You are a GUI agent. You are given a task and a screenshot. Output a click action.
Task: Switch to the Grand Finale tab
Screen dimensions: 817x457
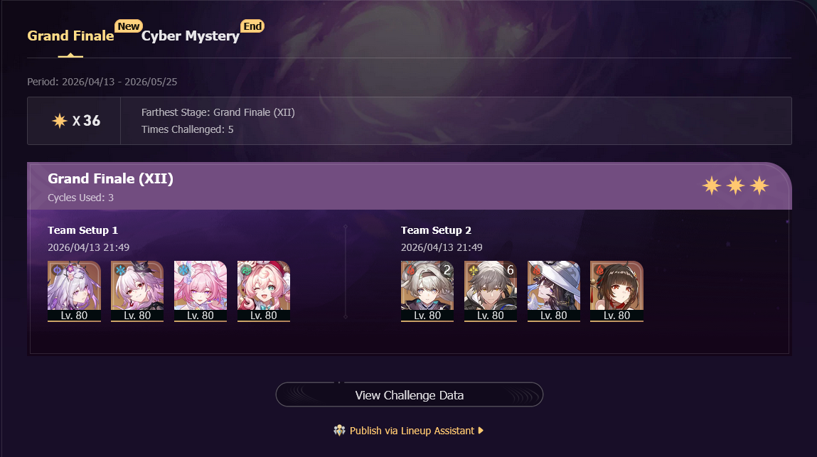coord(70,36)
